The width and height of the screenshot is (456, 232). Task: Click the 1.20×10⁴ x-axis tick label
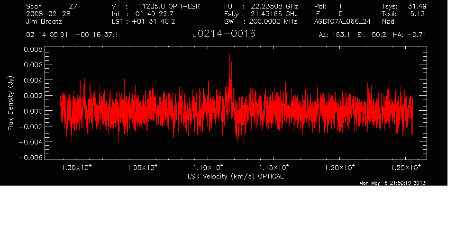340,167
